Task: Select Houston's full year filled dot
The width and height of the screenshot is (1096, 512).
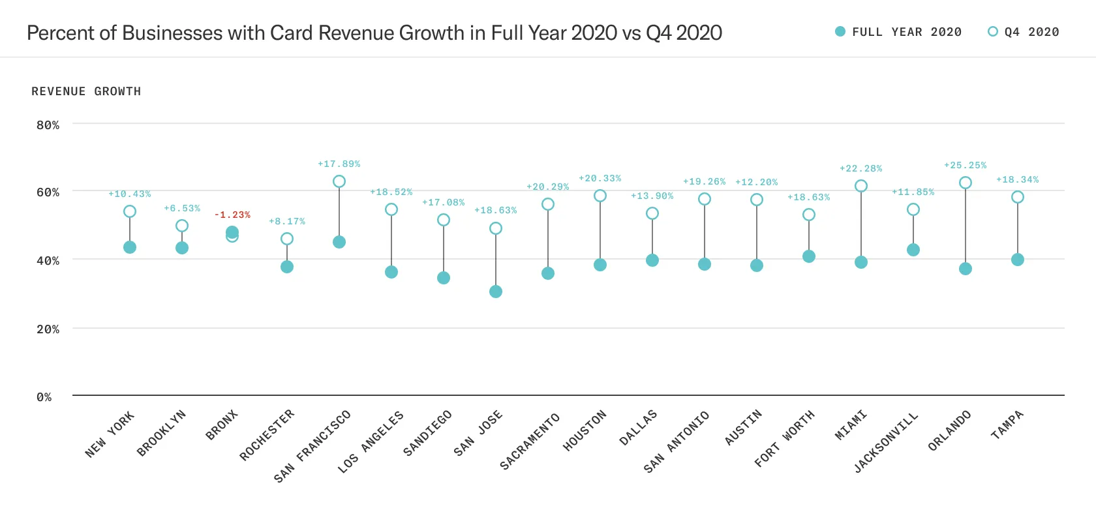Action: 600,265
